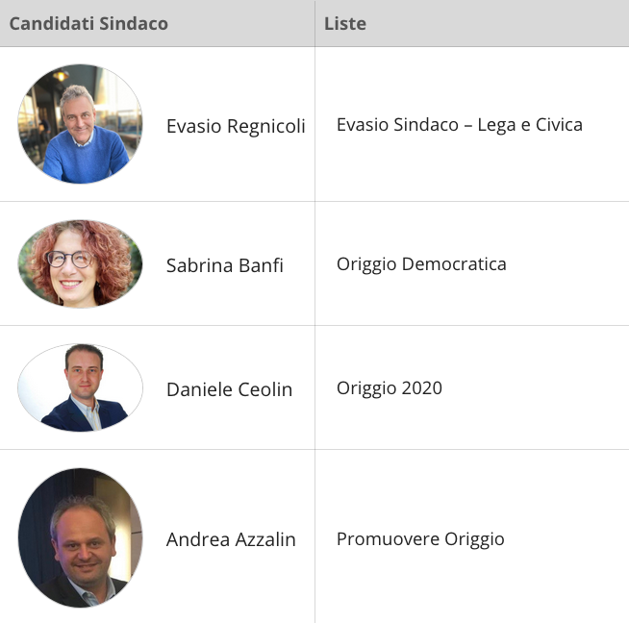Screen dimensions: 629x623
Task: Click the surname Regnicoli
Action: click(266, 127)
